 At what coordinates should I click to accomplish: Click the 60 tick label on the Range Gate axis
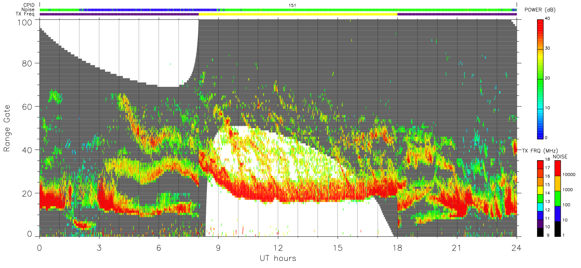[x=27, y=106]
